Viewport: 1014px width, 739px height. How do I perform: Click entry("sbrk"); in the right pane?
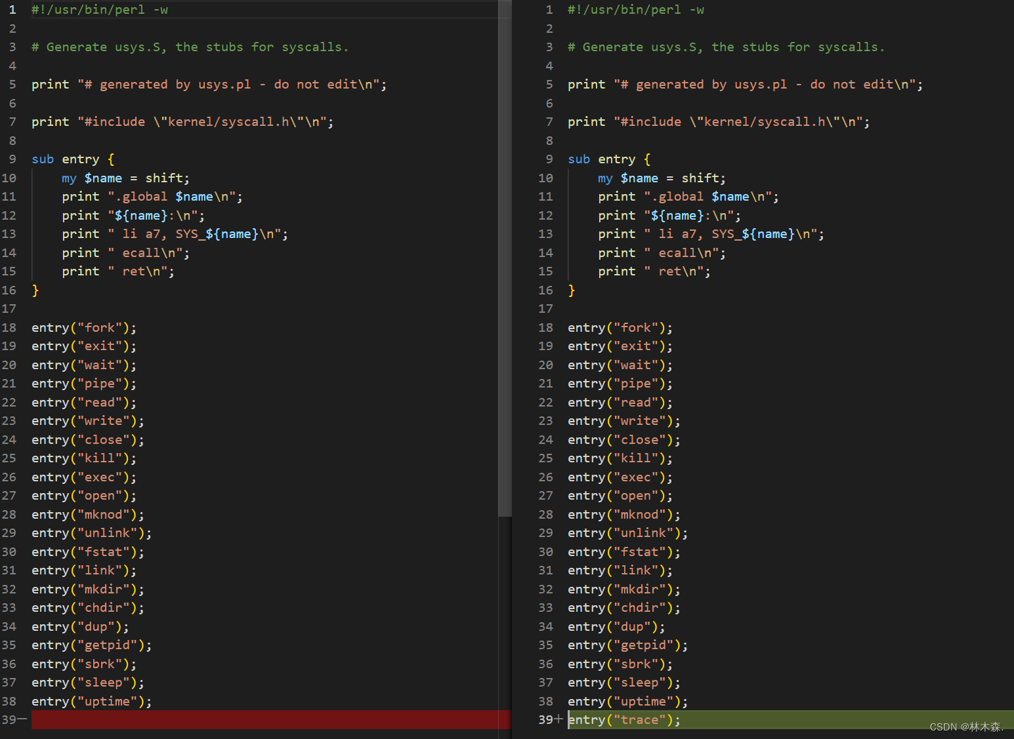click(x=620, y=664)
